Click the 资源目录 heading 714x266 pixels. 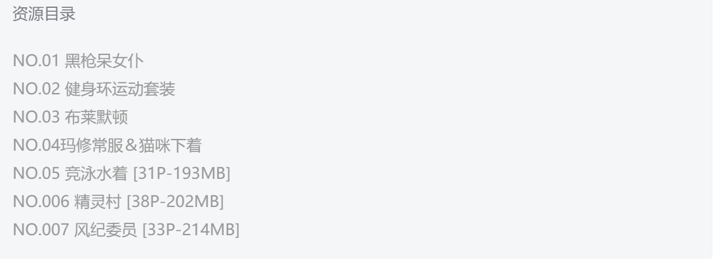coord(44,14)
